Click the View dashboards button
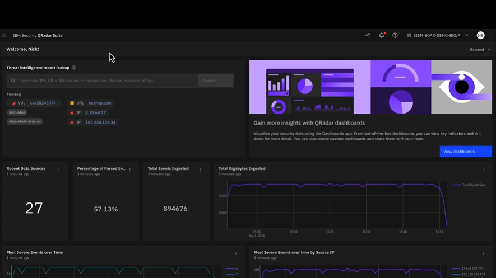The image size is (496, 278). click(x=466, y=152)
